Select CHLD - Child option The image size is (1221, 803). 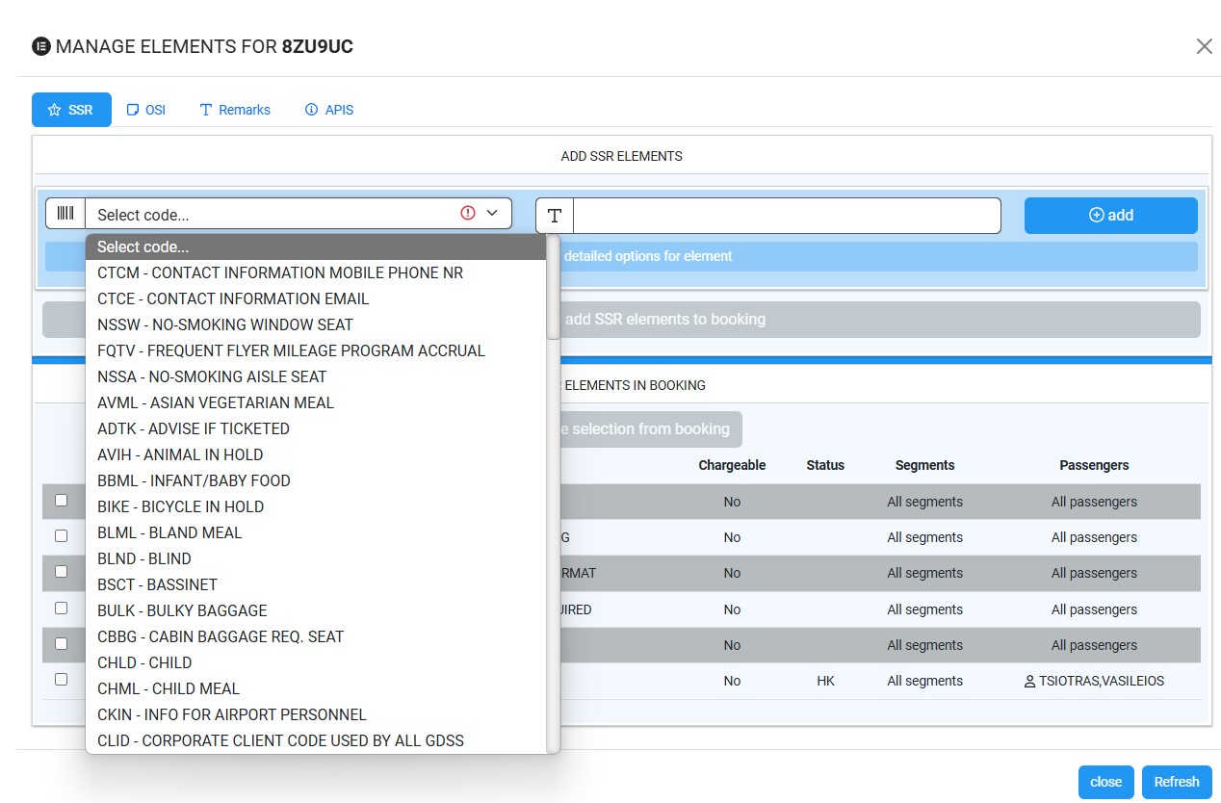tap(316, 663)
